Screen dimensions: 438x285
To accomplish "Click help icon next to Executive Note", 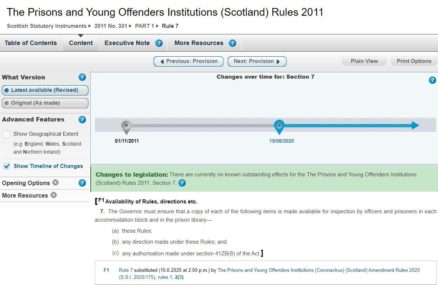I will click(x=159, y=43).
